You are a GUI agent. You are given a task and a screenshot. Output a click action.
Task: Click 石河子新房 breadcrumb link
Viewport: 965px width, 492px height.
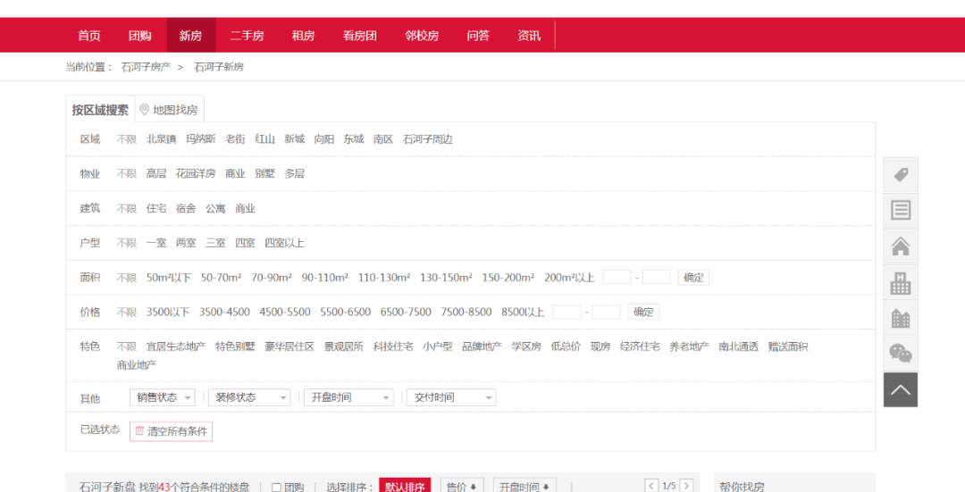point(219,67)
